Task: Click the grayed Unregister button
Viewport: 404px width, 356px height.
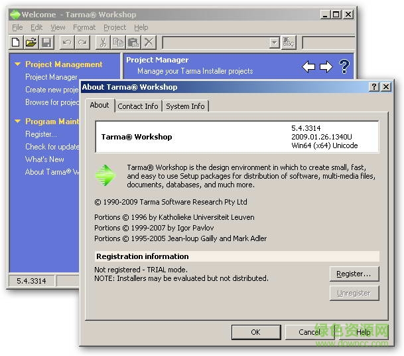Action: click(x=354, y=293)
